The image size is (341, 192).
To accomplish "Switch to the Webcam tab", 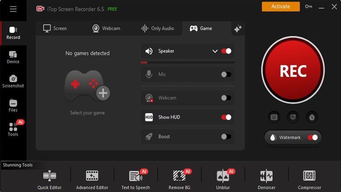I will [x=106, y=28].
